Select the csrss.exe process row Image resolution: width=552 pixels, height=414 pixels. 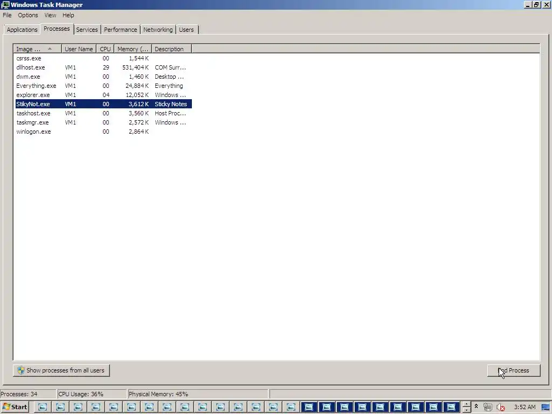tap(103, 58)
